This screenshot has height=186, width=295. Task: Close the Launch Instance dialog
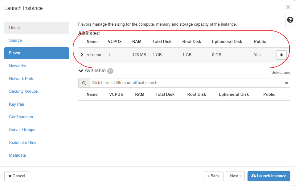(x=288, y=7)
